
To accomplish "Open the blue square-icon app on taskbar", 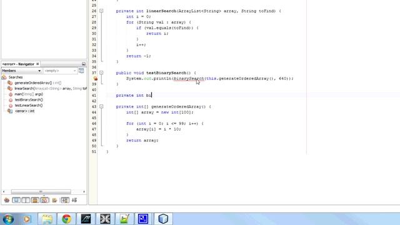I will point(143,219).
